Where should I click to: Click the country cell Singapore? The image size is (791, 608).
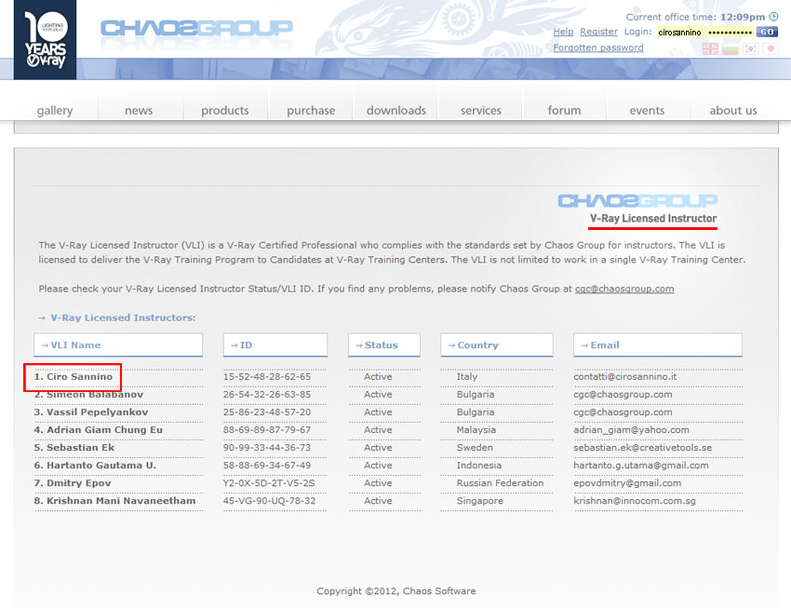coord(480,500)
